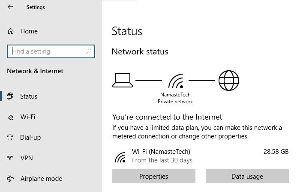The height and width of the screenshot is (192, 300).
Task: Open the Dial-up settings section
Action: (30, 138)
